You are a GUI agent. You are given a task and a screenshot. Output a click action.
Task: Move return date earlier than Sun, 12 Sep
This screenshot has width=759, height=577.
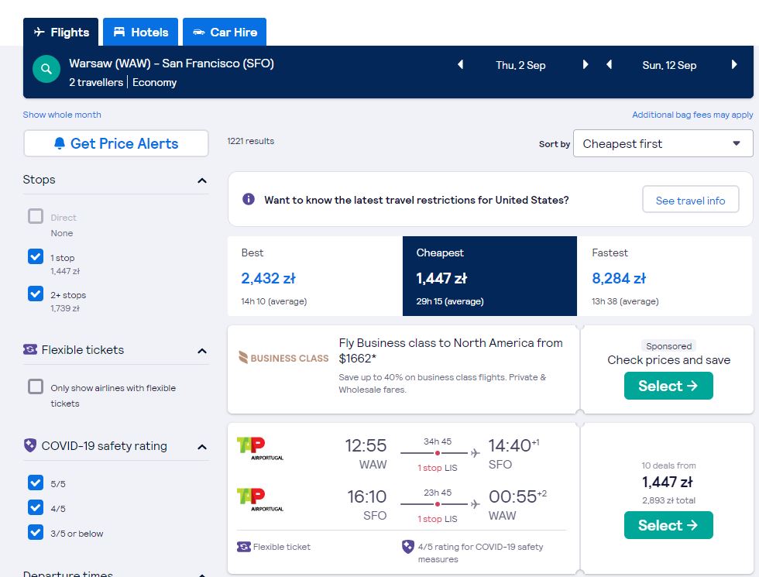(609, 64)
